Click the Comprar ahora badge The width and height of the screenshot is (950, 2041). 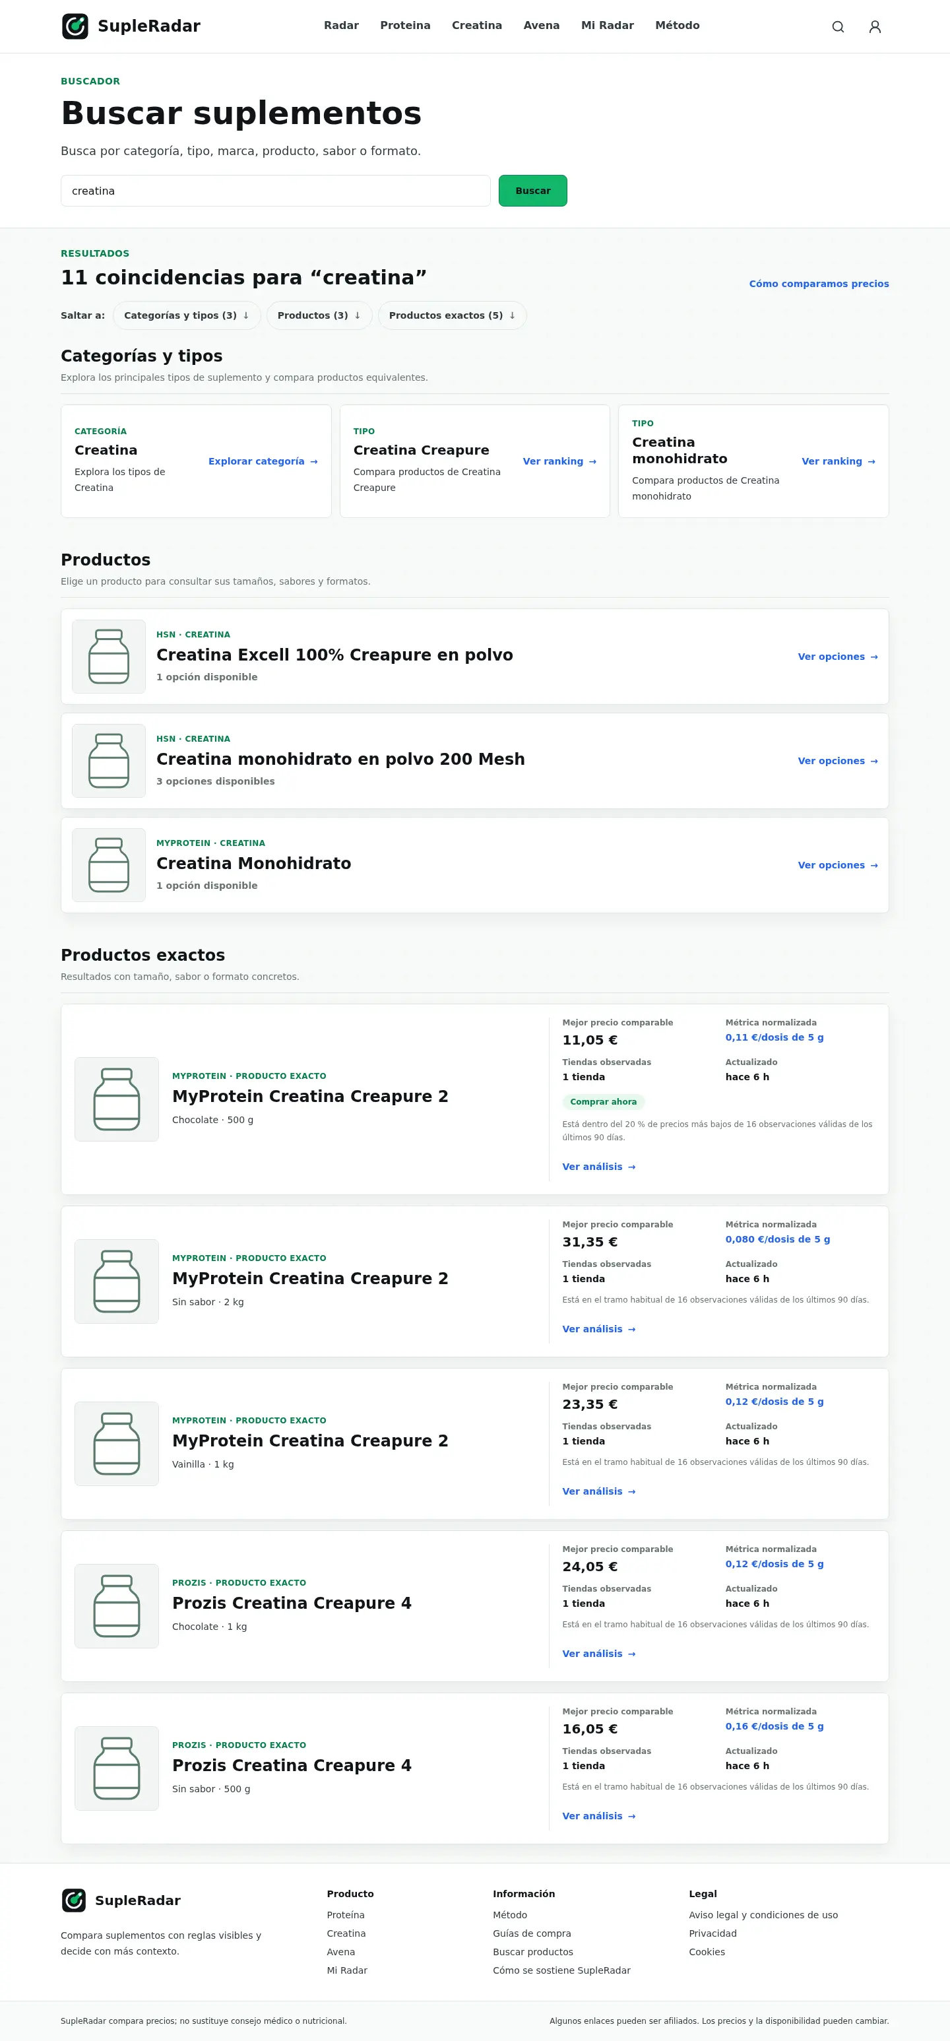(604, 1101)
